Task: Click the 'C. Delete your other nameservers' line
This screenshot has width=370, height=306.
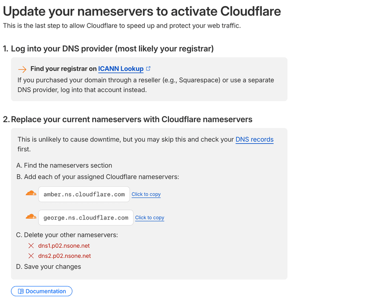Action: point(67,235)
